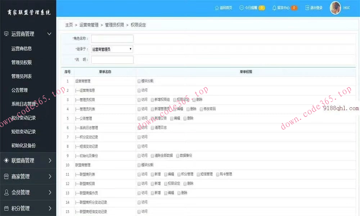Check 数据备份 permission for 初始化及备份
360x216 pixels.
pyautogui.click(x=177, y=156)
